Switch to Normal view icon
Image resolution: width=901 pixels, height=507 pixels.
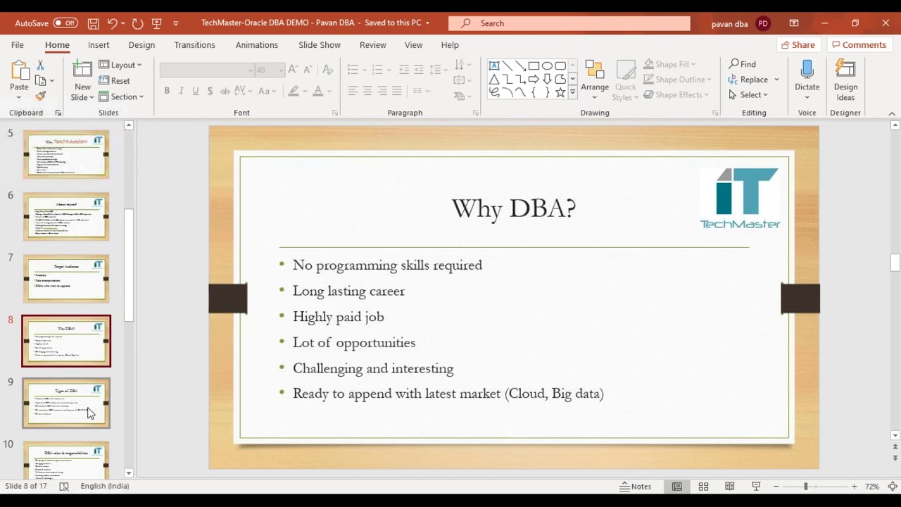(x=676, y=487)
